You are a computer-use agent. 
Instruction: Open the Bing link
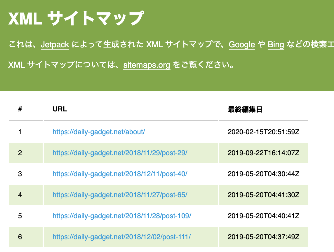tap(276, 45)
